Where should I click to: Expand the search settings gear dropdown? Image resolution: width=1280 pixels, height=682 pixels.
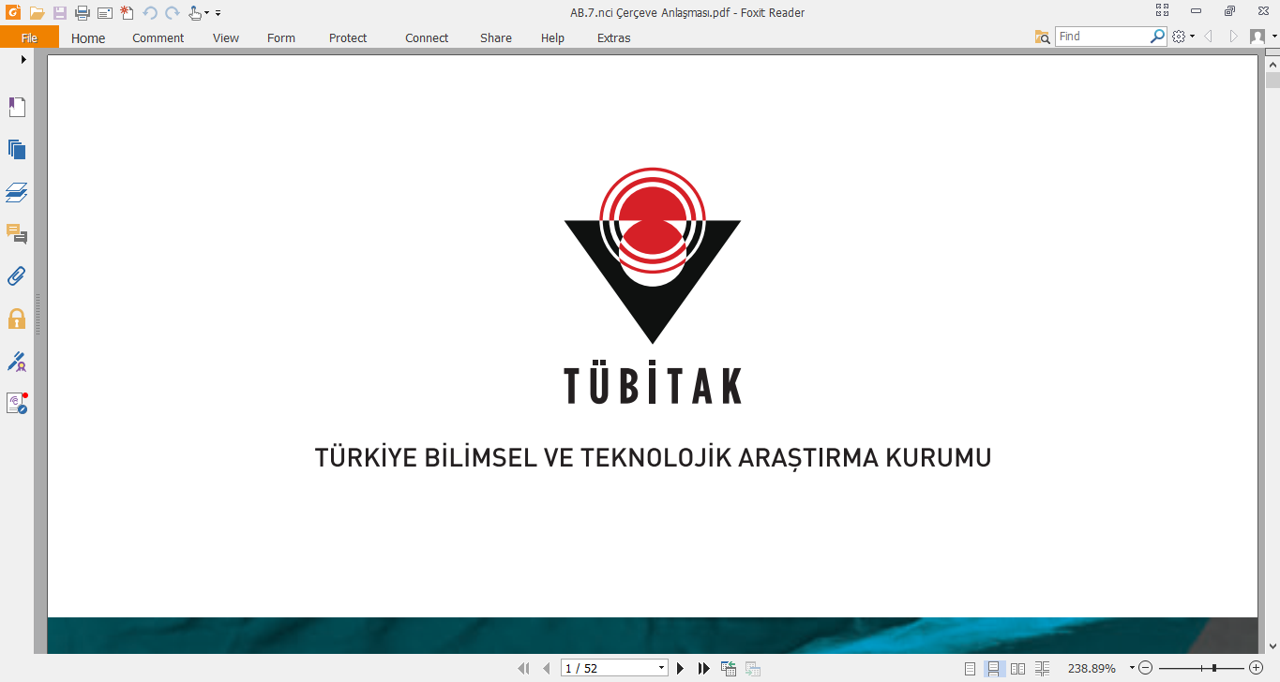(x=1192, y=37)
